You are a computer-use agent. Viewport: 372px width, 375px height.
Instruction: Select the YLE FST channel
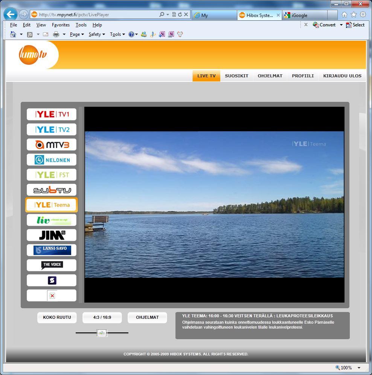tap(52, 175)
